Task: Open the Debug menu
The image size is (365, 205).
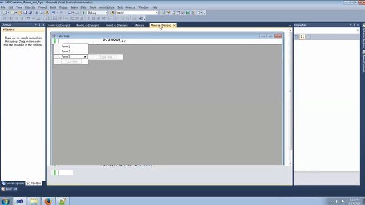Action: coord(63,7)
